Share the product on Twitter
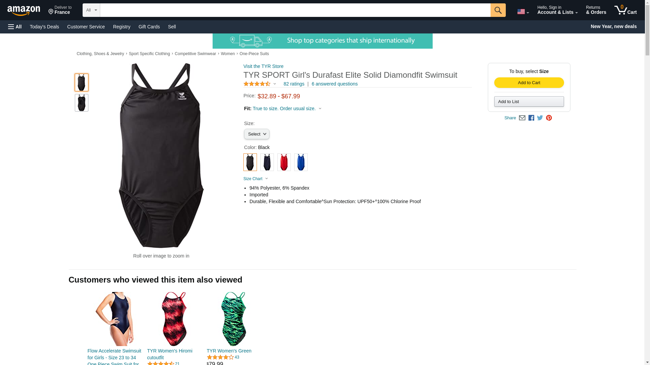Viewport: 650px width, 365px height. (x=540, y=118)
